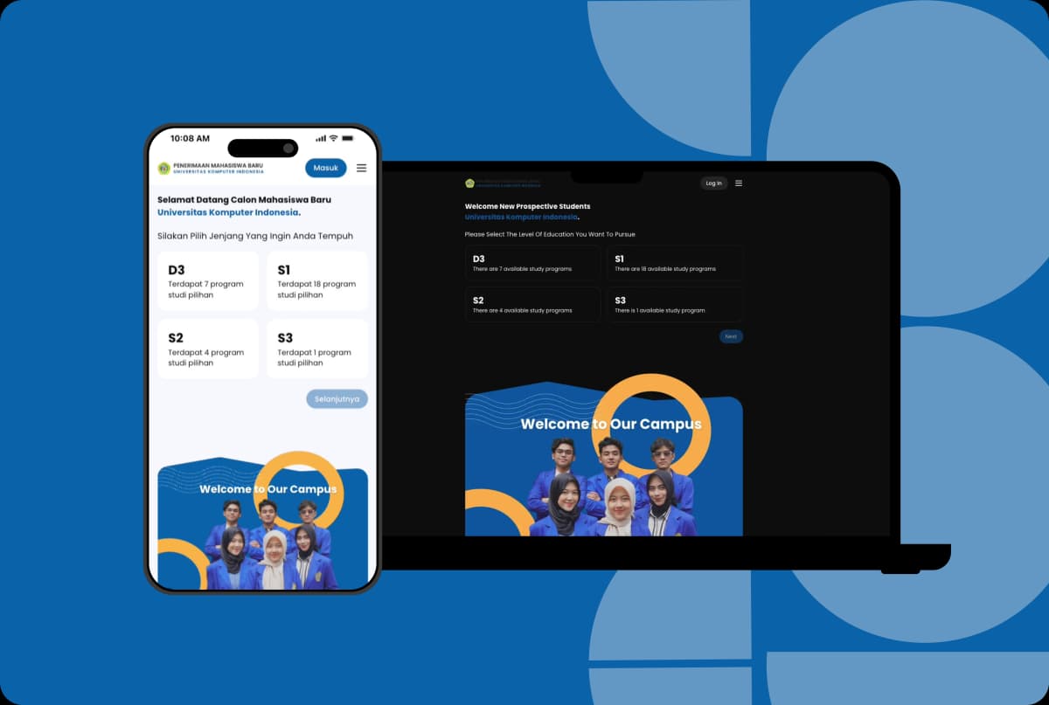The height and width of the screenshot is (705, 1049).
Task: Pick S3 with 1 available study program
Action: coord(675,305)
